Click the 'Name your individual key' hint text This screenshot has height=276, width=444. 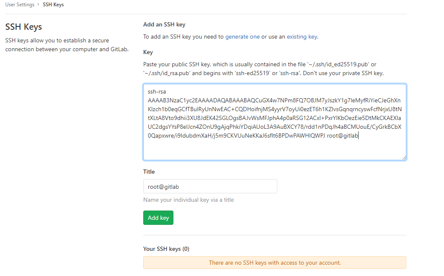coord(188,200)
